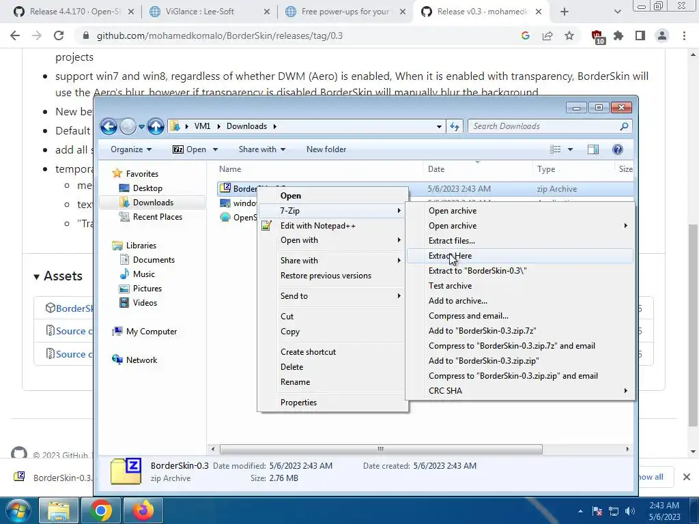Open Chrome from the taskbar
Screen dimensions: 699x524
tap(101, 510)
